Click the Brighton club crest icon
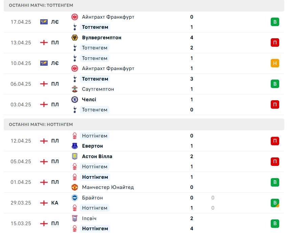Image resolution: width=289 pixels, height=236 pixels. pyautogui.click(x=75, y=198)
